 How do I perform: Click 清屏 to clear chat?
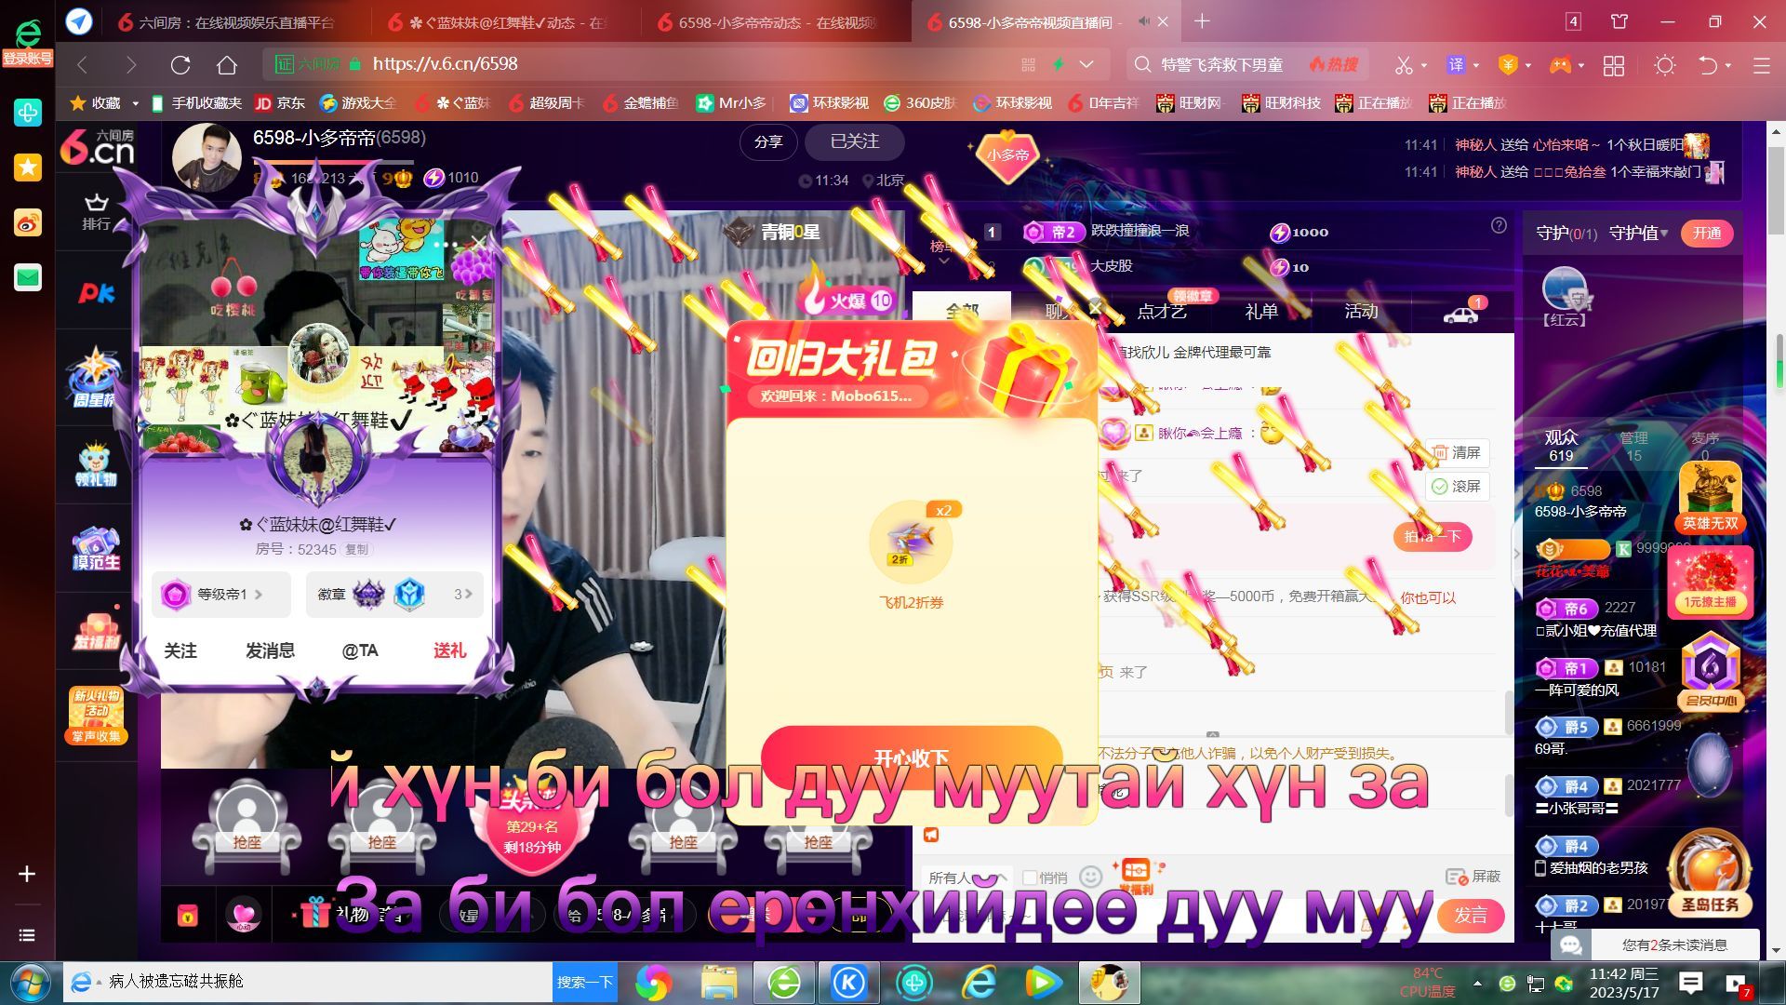1457,452
